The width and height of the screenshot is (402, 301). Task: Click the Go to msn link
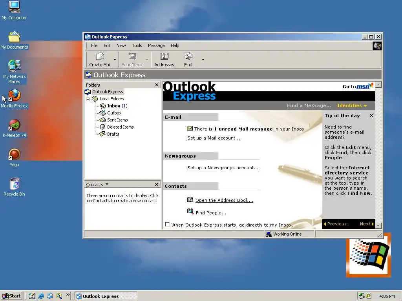coord(358,86)
